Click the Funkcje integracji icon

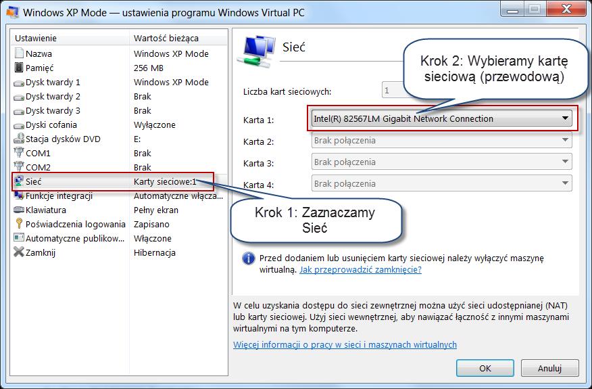click(19, 196)
